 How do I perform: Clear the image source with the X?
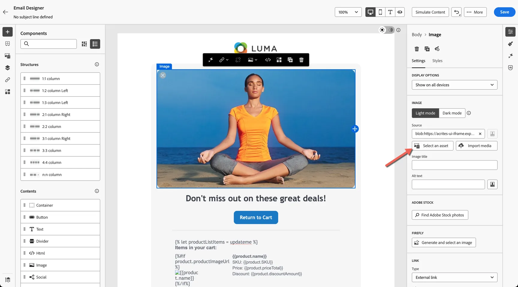(480, 134)
